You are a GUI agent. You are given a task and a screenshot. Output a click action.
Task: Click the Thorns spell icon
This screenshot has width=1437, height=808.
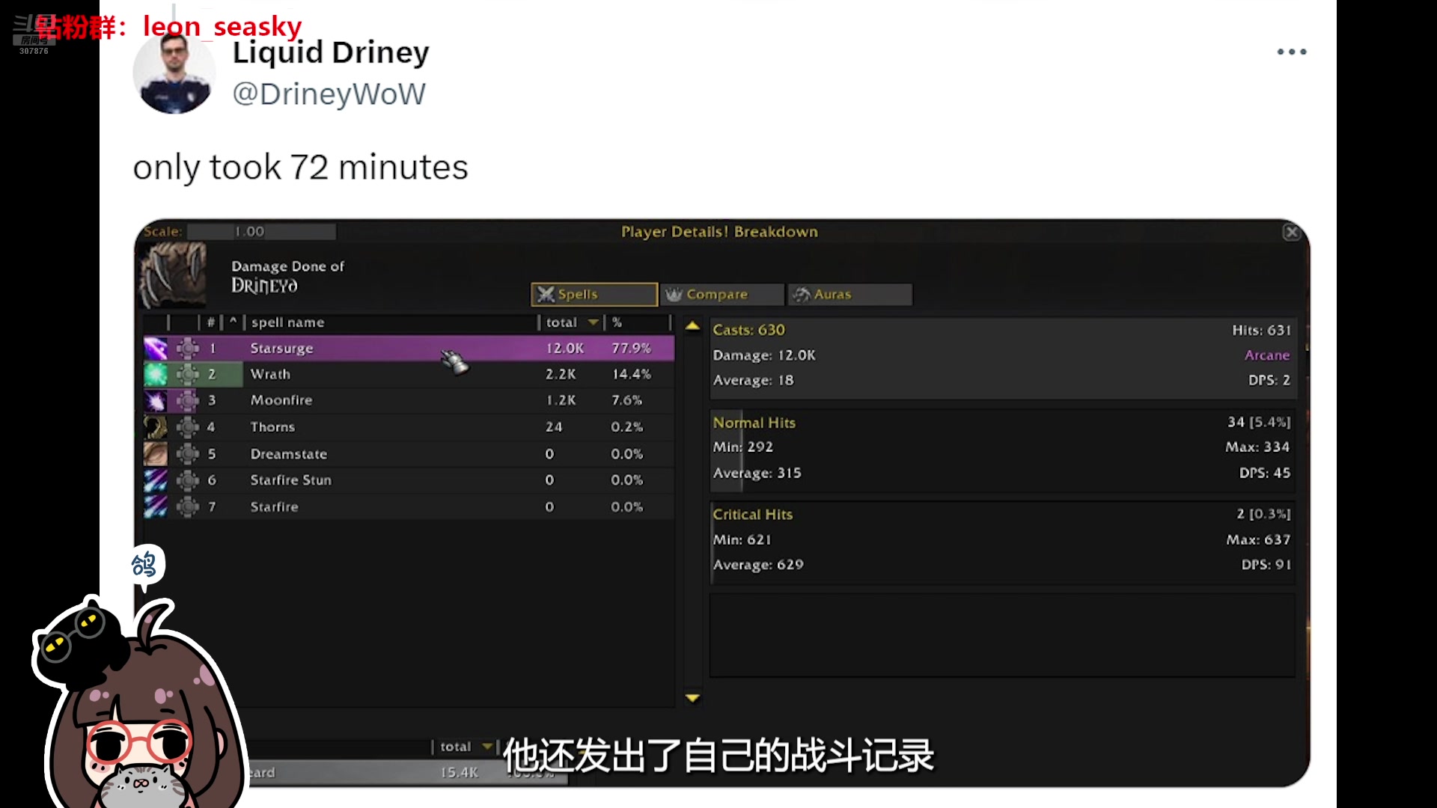tap(156, 427)
